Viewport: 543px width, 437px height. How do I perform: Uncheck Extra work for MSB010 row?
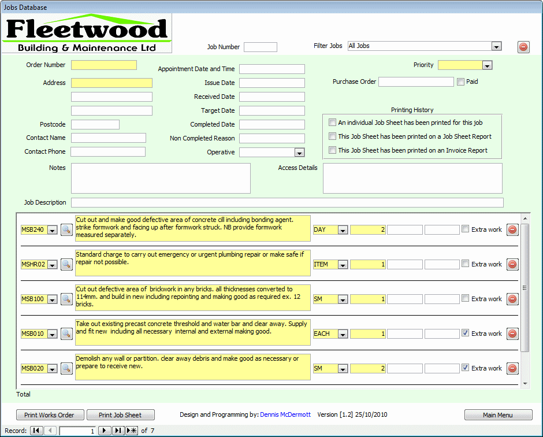pyautogui.click(x=466, y=333)
